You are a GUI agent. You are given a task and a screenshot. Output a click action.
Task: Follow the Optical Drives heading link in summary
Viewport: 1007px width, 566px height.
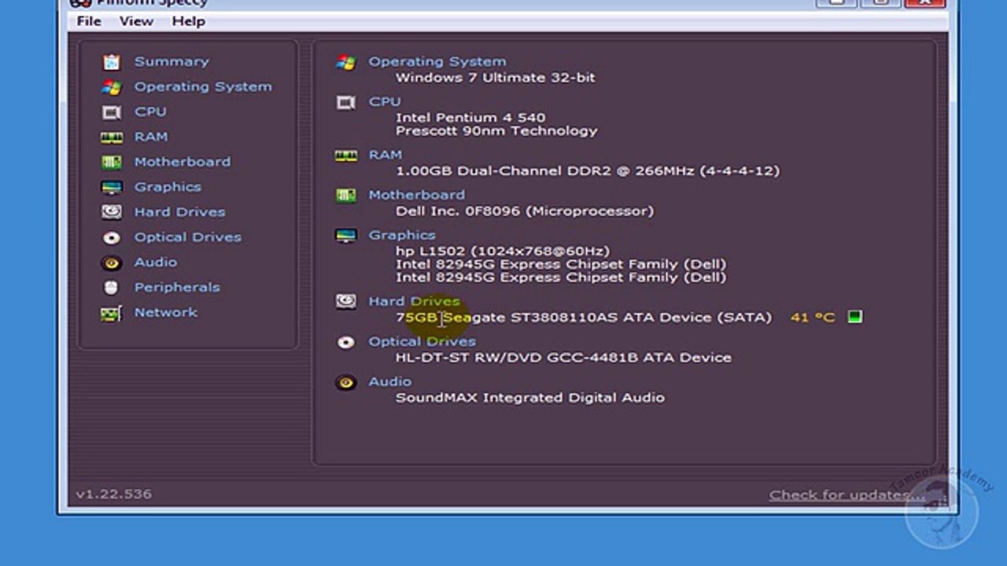pos(422,341)
